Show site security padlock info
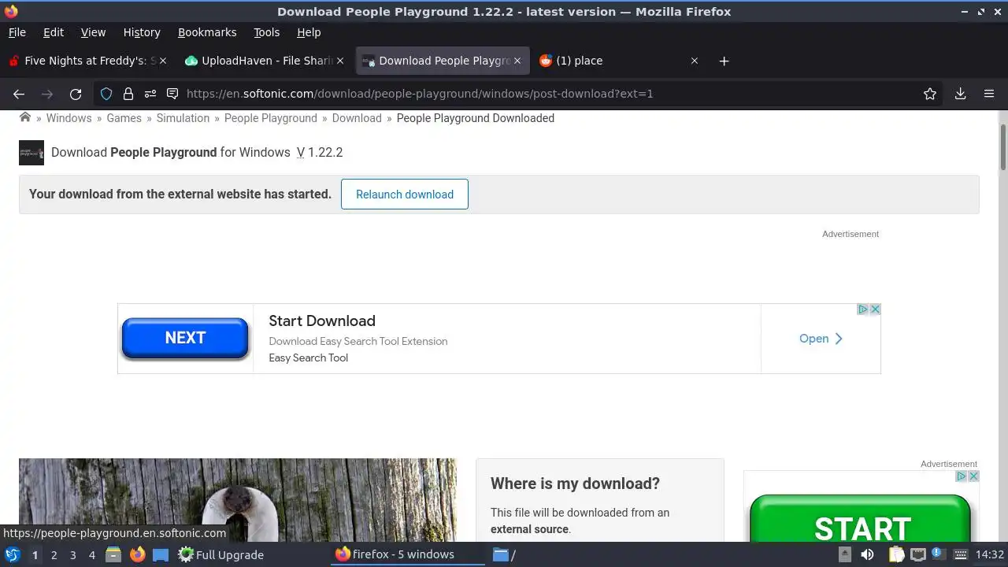 point(128,94)
